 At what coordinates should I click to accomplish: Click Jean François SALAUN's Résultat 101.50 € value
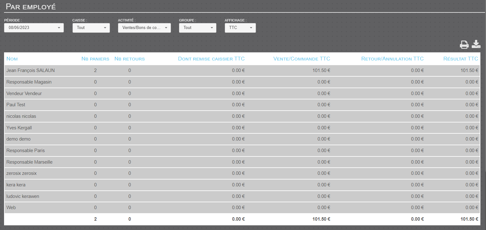click(x=469, y=70)
